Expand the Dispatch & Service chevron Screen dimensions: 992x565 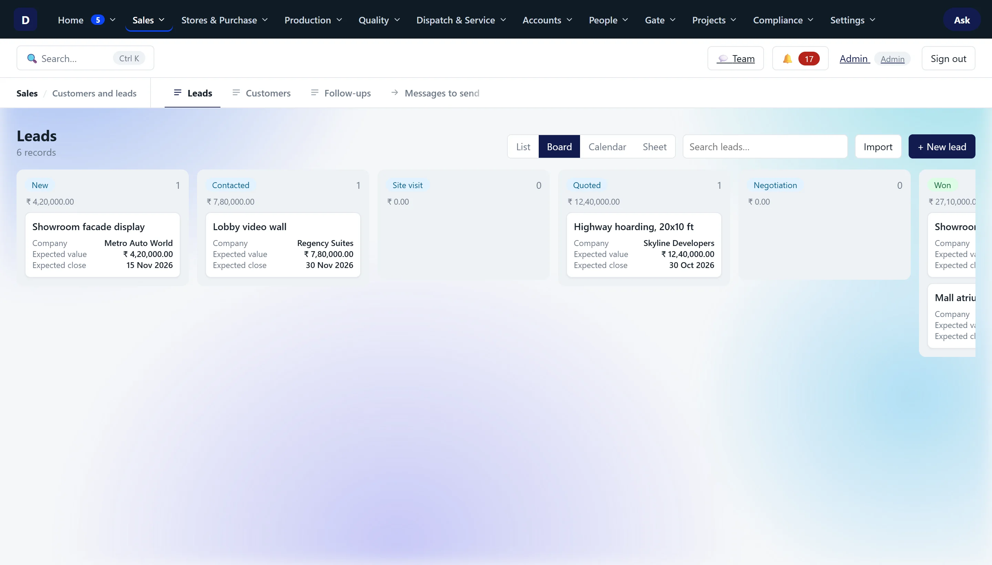pos(503,20)
